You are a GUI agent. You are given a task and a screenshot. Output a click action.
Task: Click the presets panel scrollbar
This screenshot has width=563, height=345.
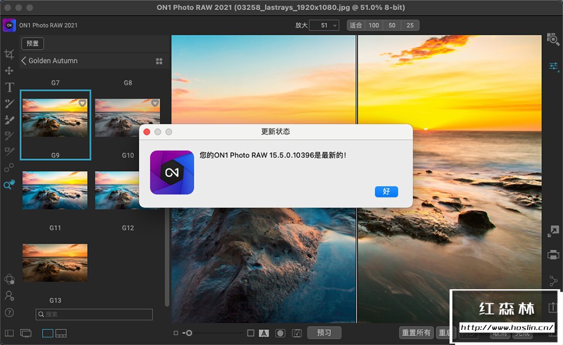tap(167, 257)
